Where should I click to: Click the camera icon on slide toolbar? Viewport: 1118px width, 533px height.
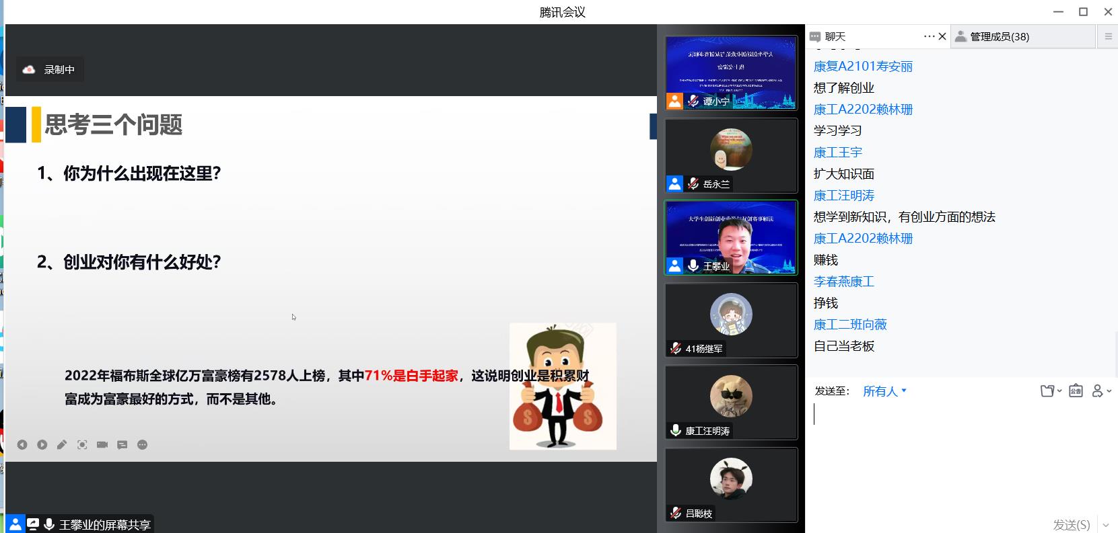click(x=102, y=445)
